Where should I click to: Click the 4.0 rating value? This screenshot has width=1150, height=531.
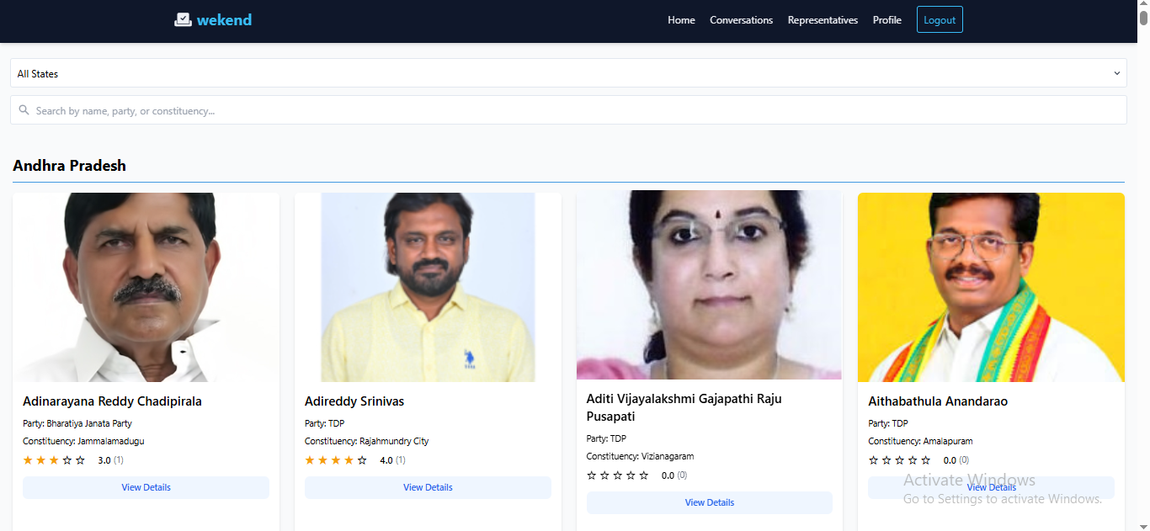[x=386, y=460]
